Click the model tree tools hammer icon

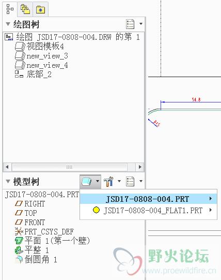coord(108,182)
